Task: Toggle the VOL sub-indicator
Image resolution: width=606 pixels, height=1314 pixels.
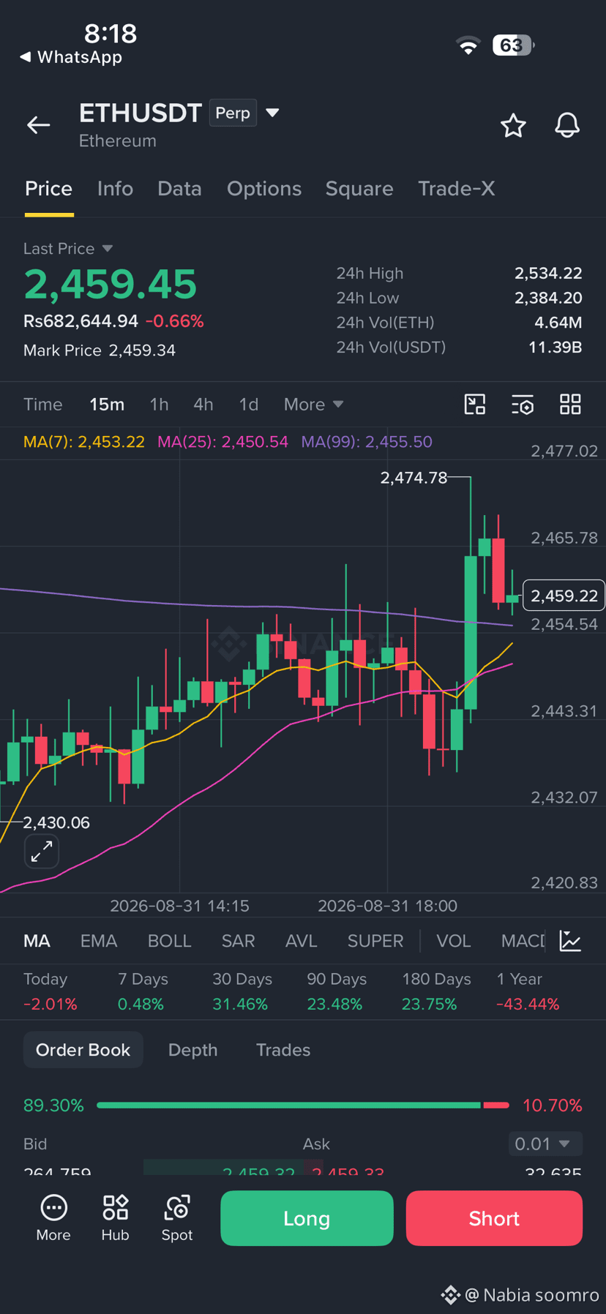Action: click(454, 941)
